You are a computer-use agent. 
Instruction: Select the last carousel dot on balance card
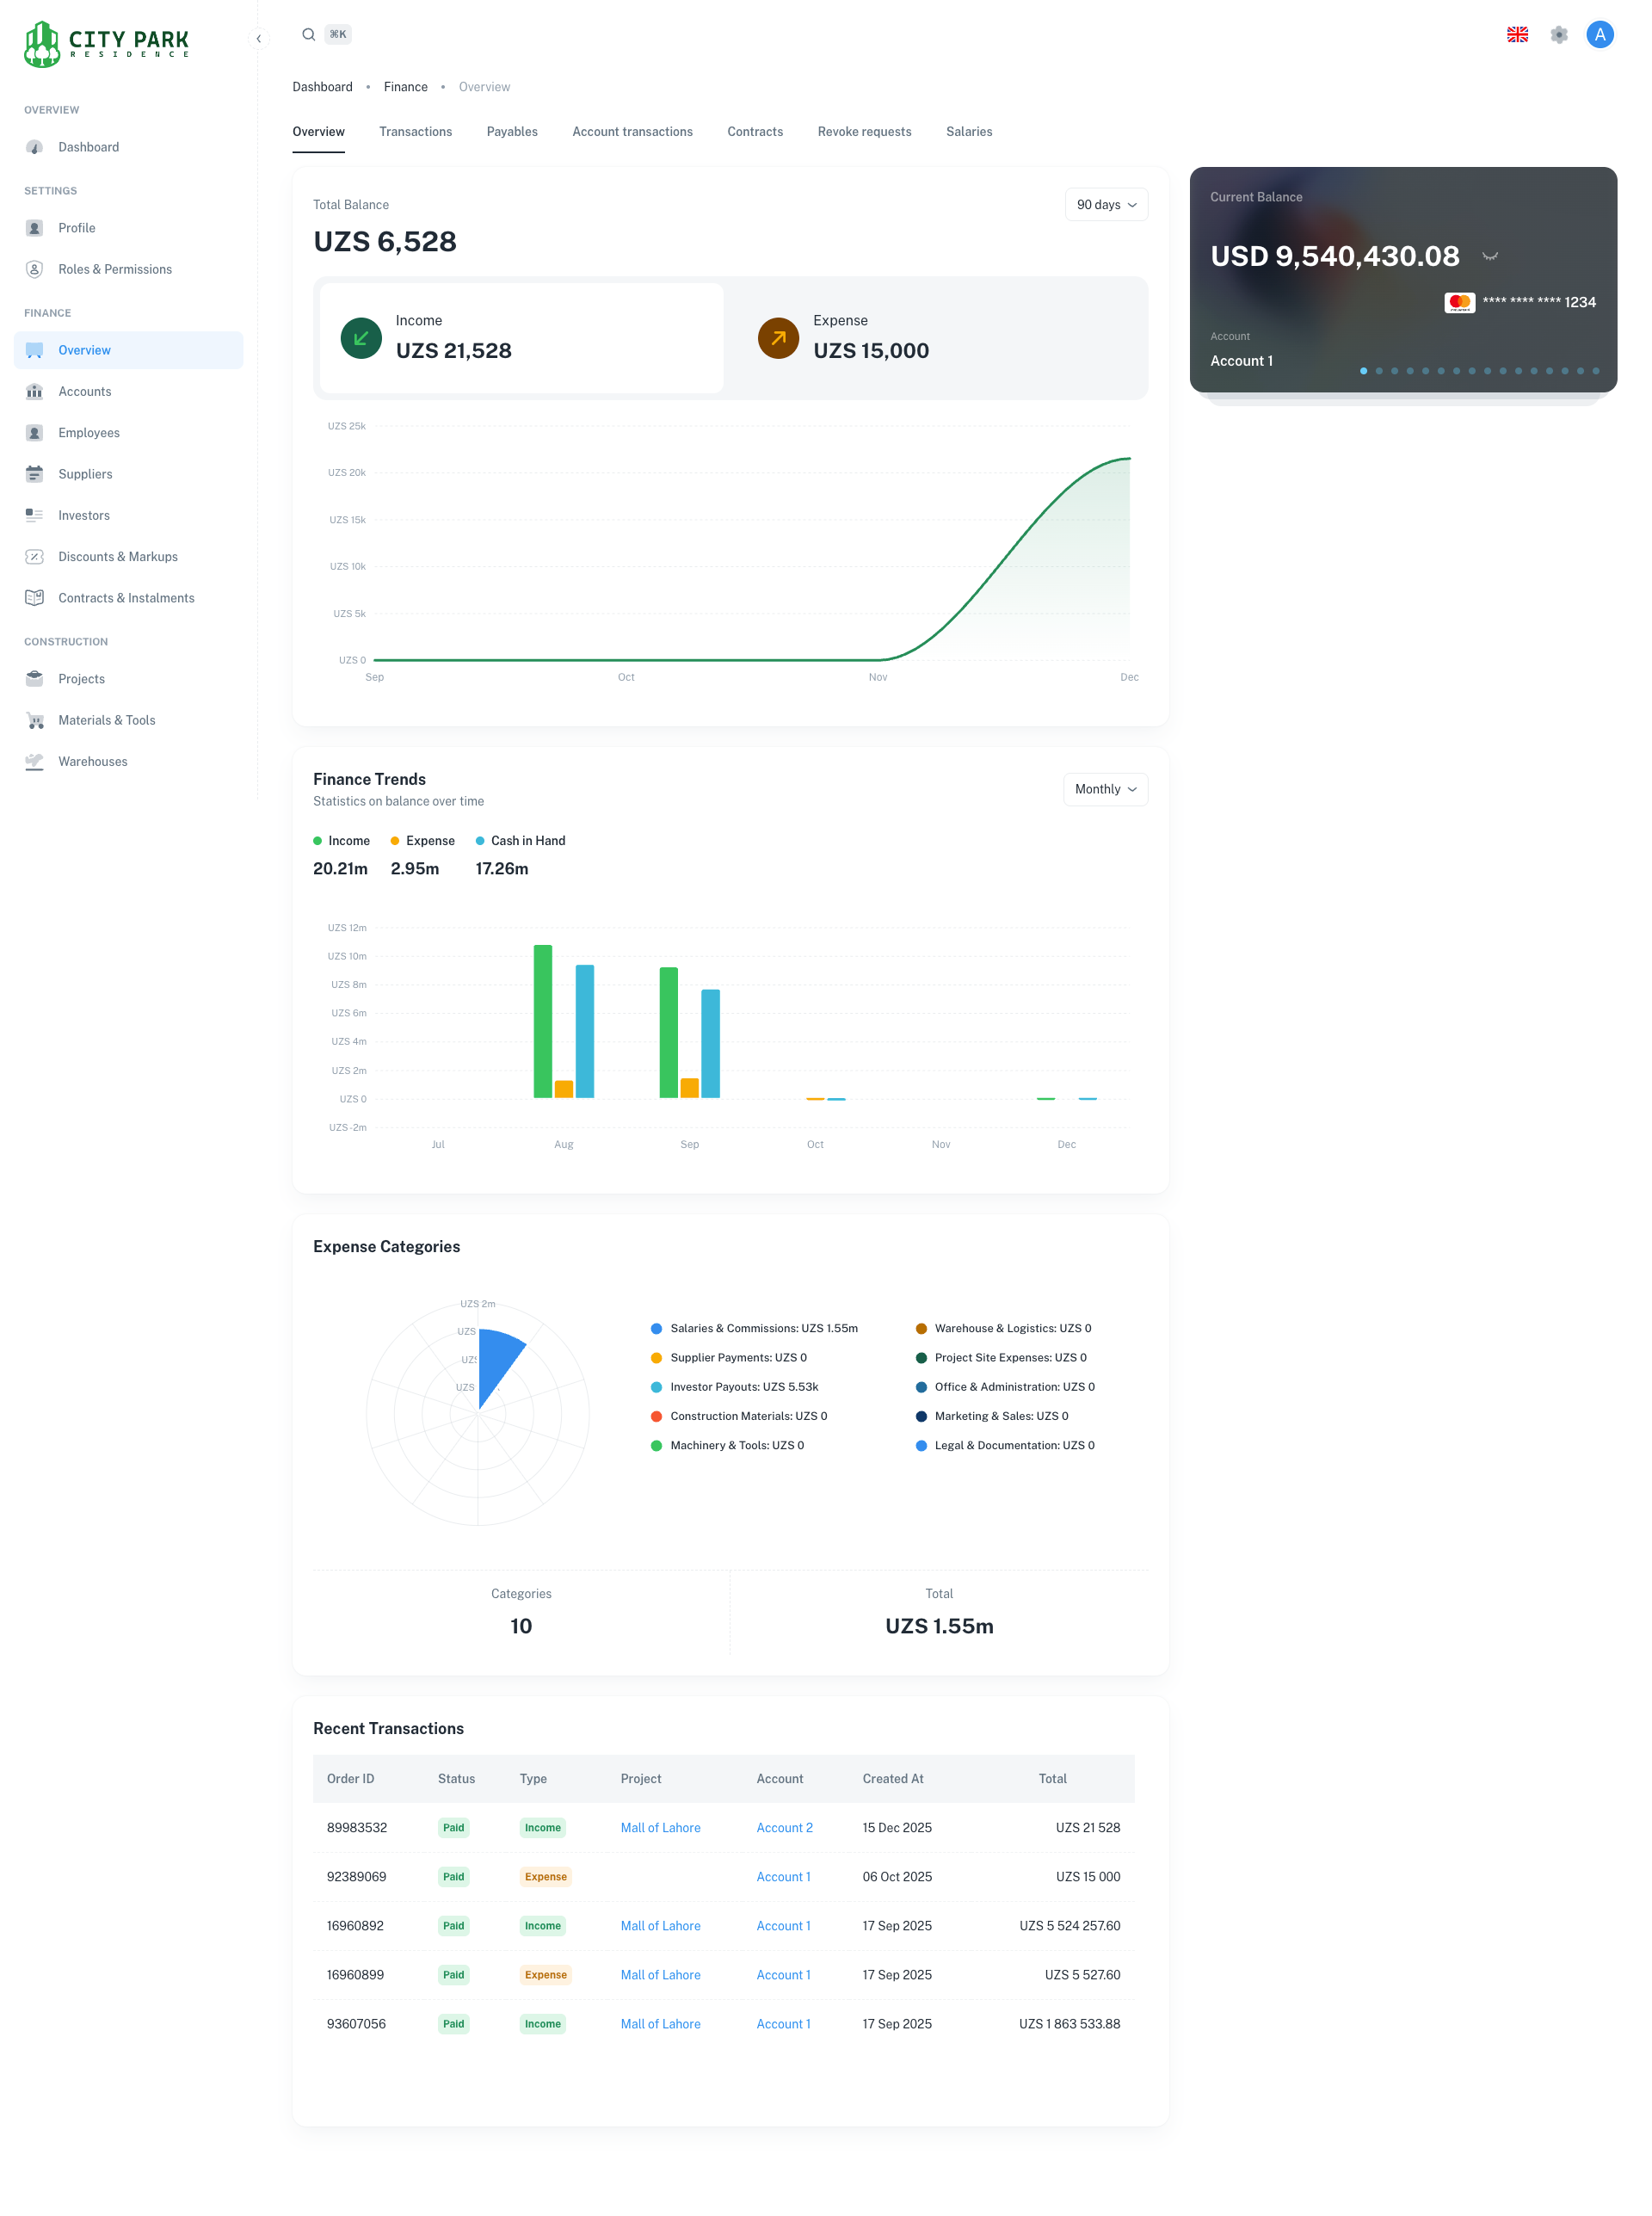(x=1595, y=371)
